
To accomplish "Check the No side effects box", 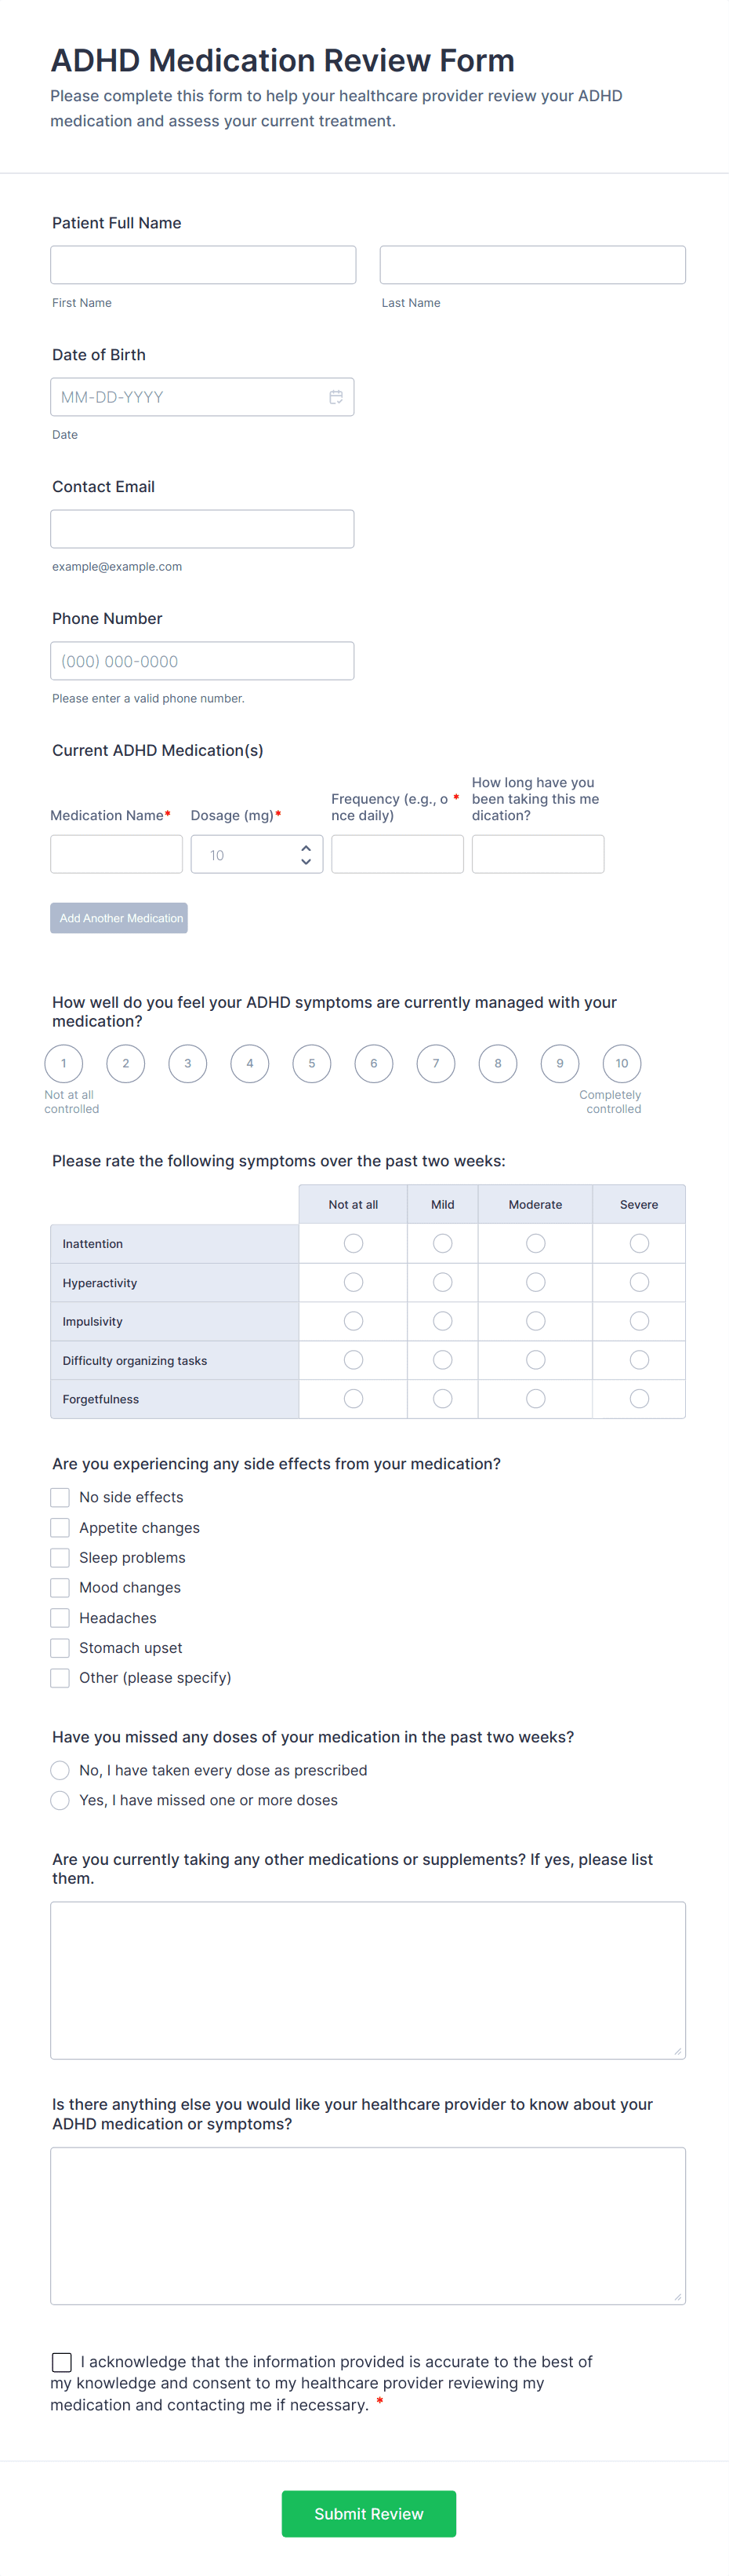I will pyautogui.click(x=60, y=1497).
